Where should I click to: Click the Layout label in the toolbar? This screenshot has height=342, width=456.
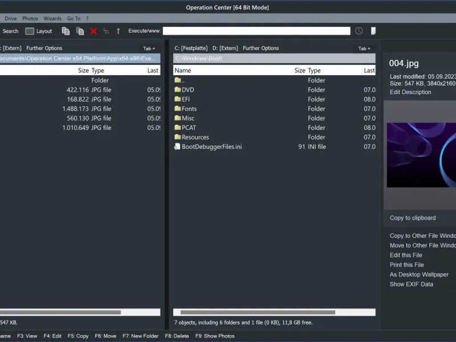44,31
